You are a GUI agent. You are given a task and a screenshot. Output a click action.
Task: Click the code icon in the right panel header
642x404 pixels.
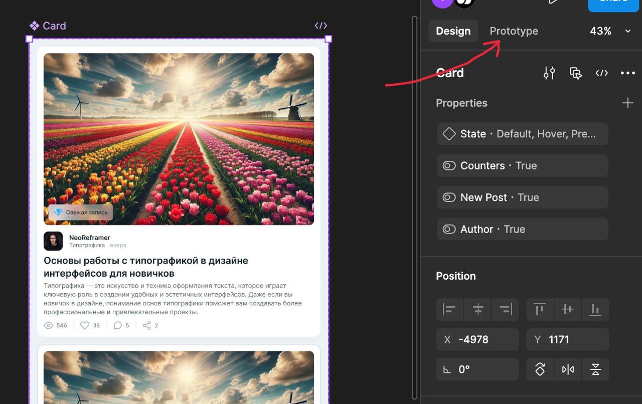(x=601, y=73)
